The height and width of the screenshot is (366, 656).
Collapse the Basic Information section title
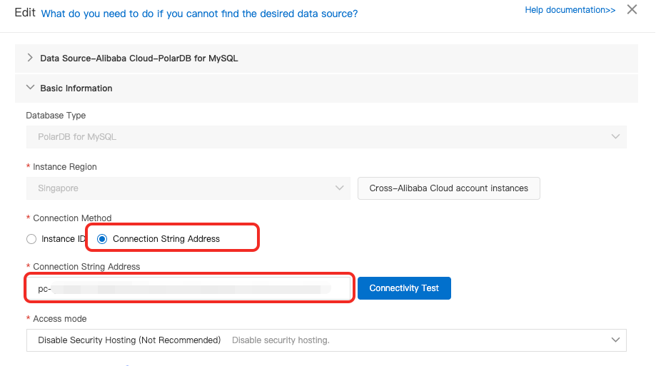pyautogui.click(x=76, y=88)
